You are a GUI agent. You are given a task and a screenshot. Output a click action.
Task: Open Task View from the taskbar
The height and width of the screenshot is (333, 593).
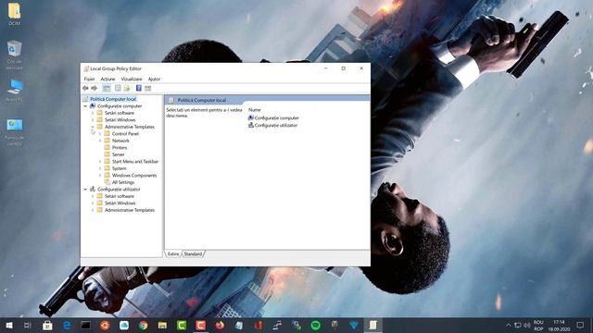point(27,325)
